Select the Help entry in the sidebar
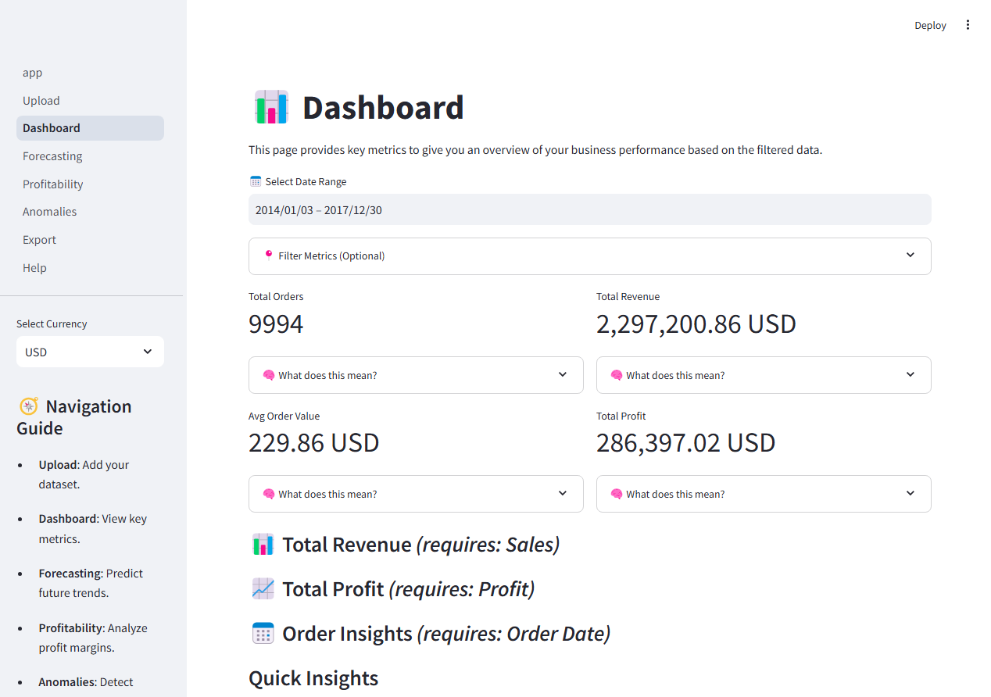The height and width of the screenshot is (697, 991). pos(34,267)
